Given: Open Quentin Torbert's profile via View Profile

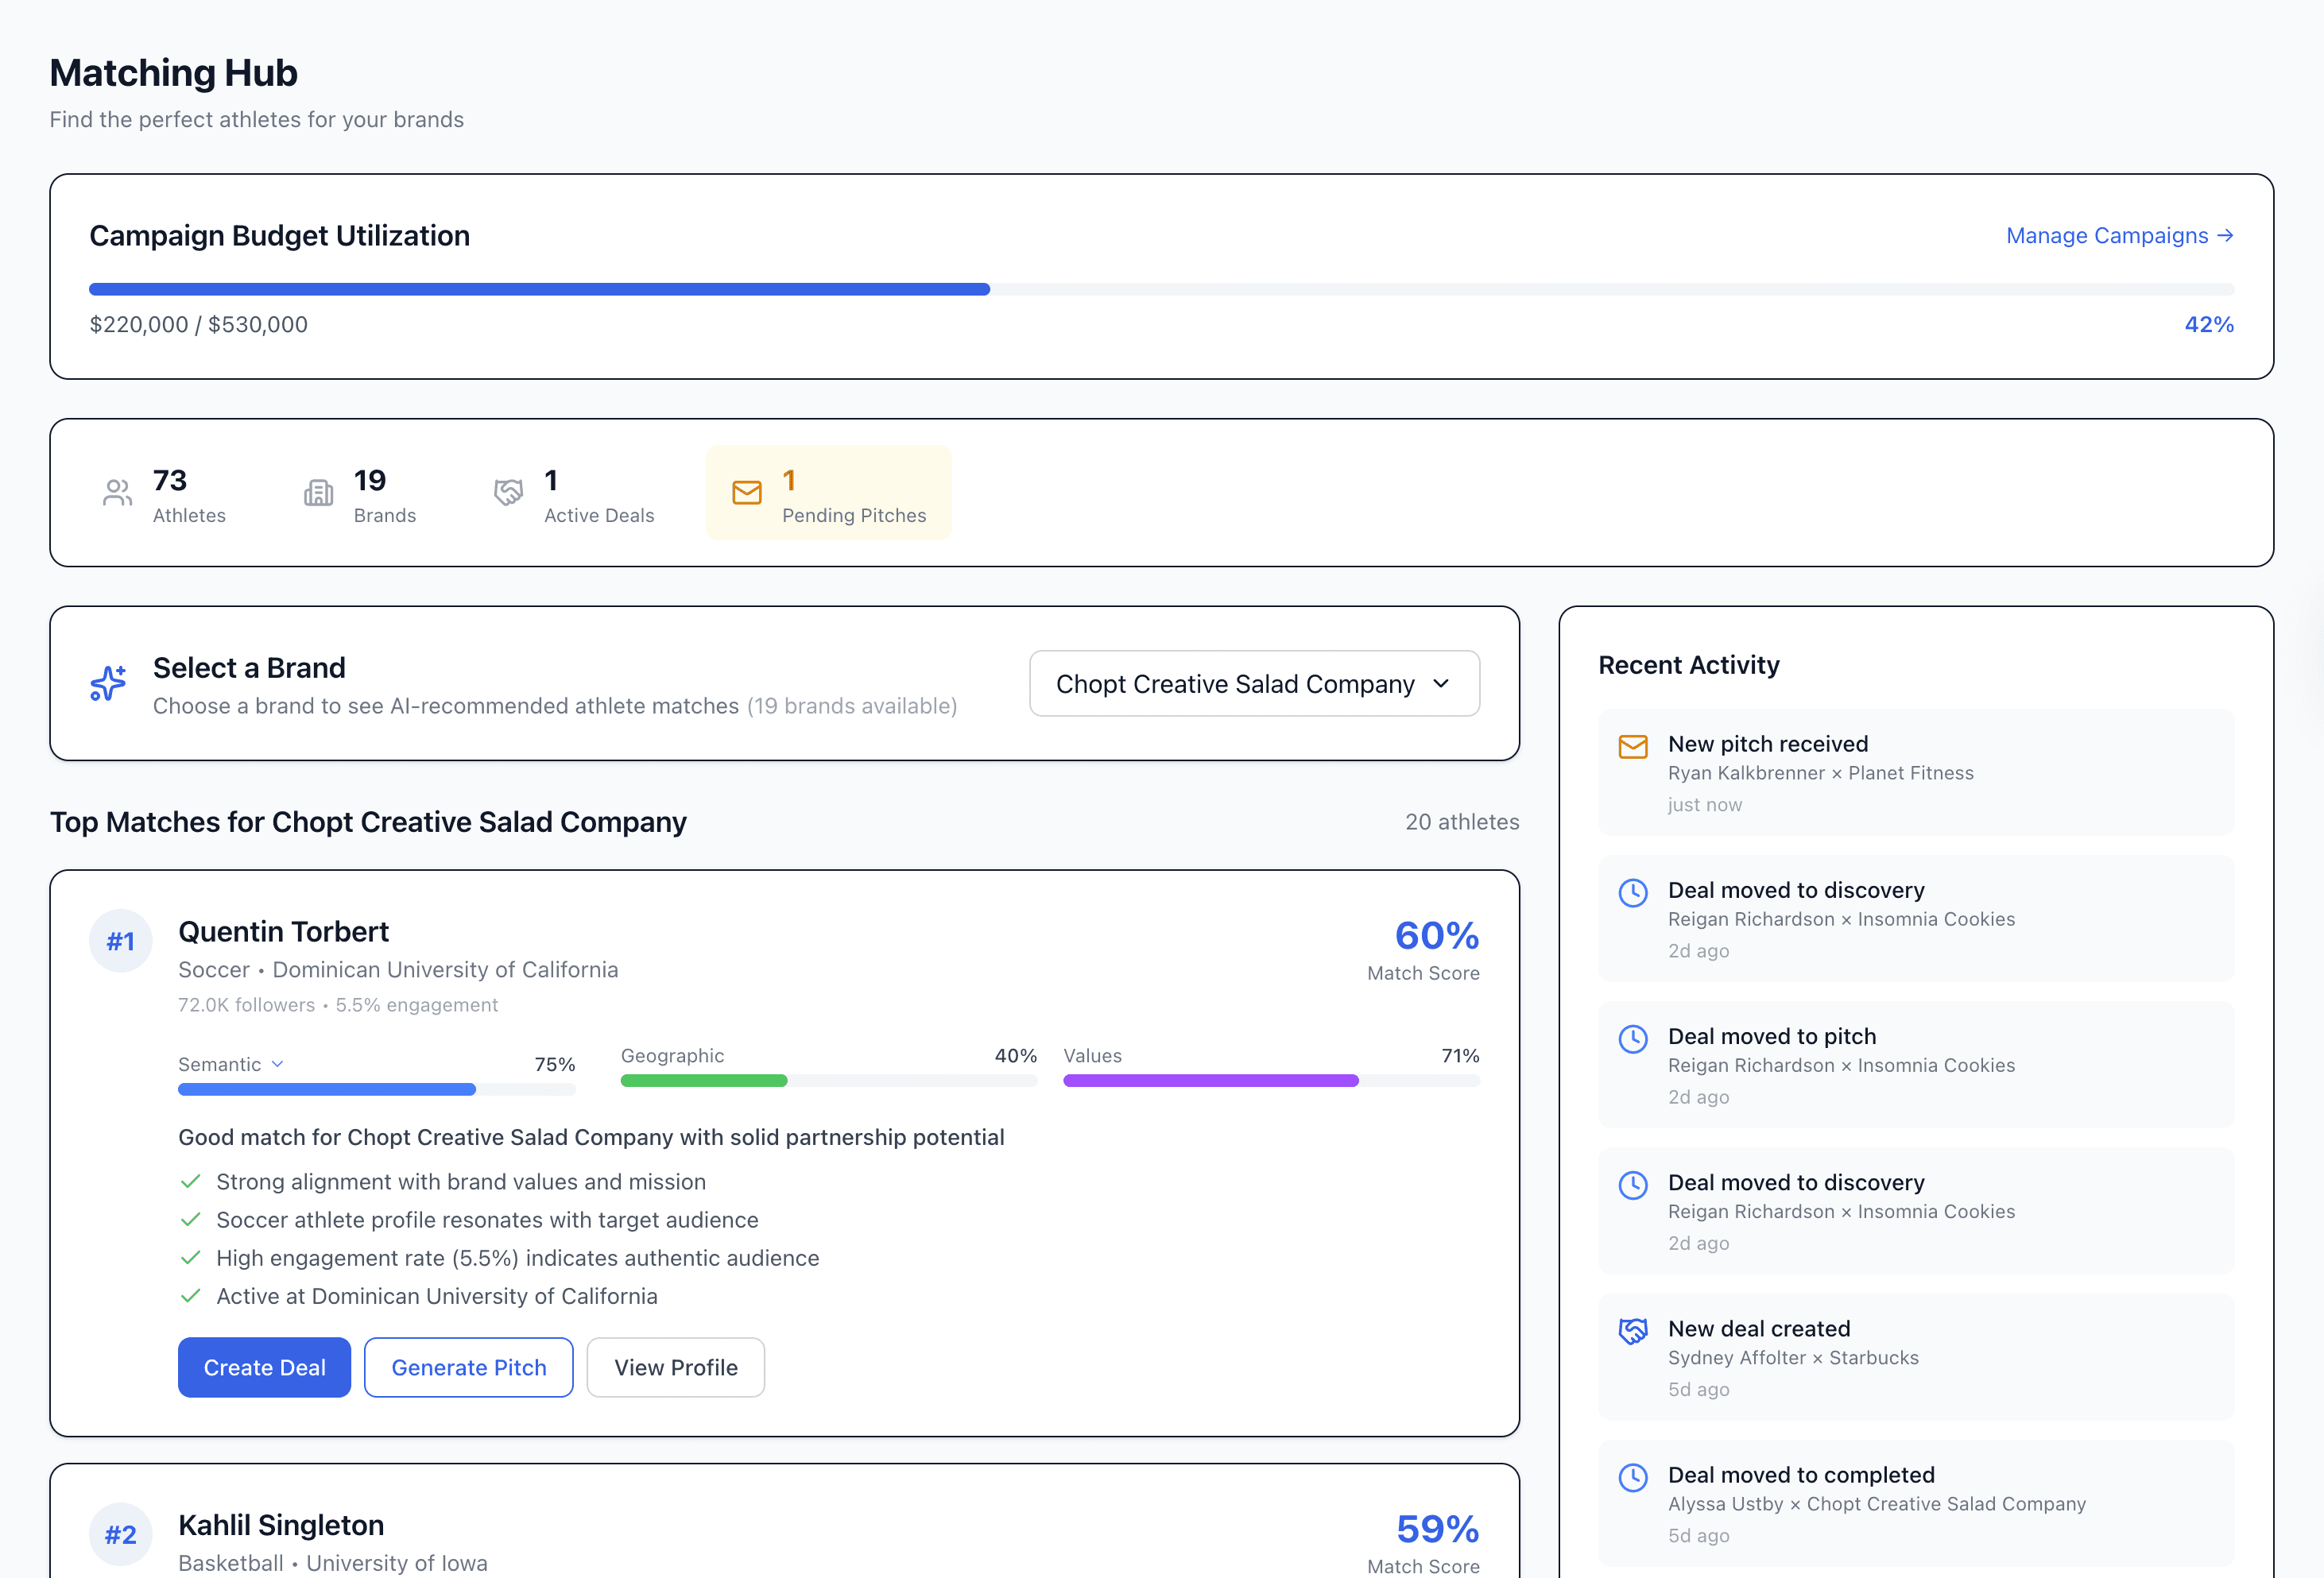Looking at the screenshot, I should click(675, 1367).
